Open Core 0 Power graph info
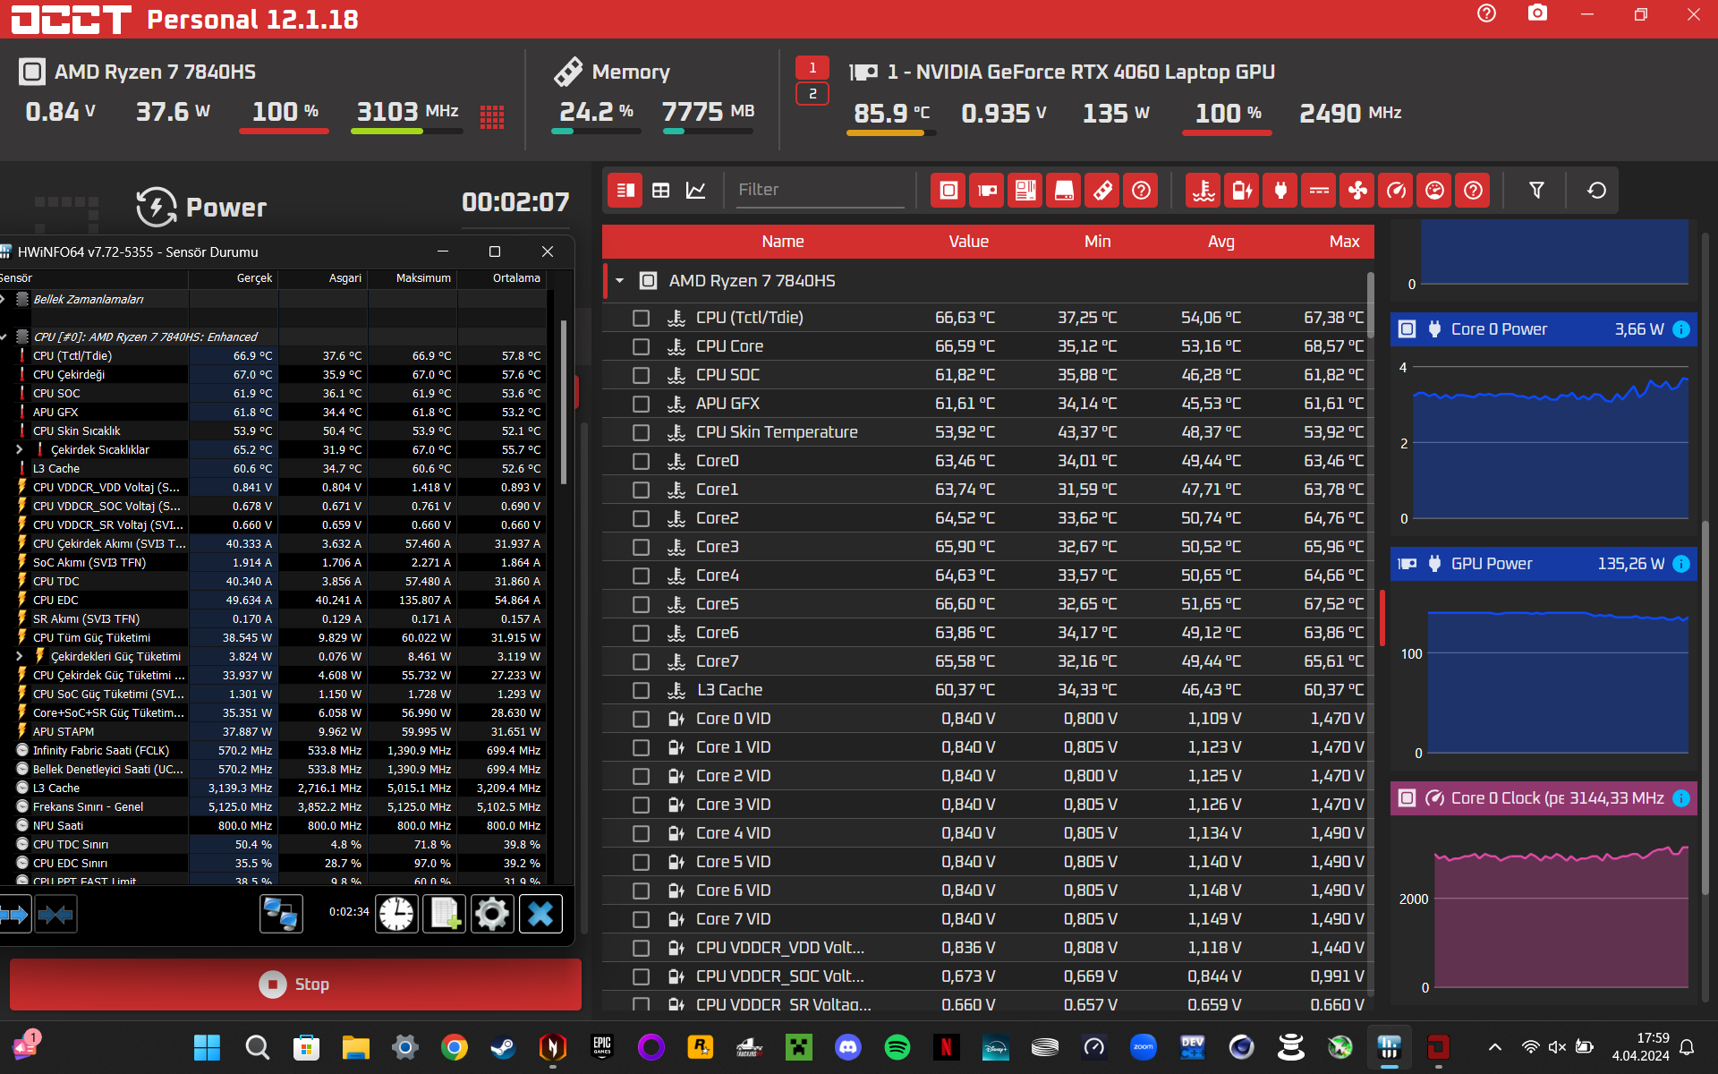 click(1681, 329)
